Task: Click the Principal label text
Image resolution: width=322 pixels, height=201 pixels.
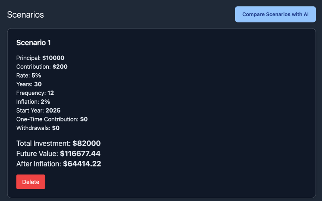Action: 28,58
